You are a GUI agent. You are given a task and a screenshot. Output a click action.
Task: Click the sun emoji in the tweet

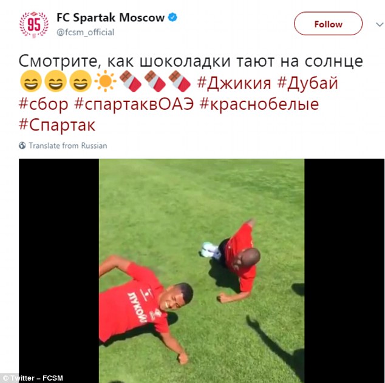pos(105,82)
